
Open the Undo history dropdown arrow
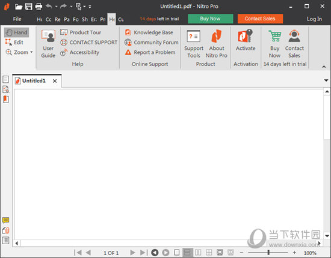click(56, 7)
